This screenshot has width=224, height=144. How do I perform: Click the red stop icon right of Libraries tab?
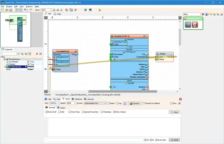pyautogui.click(x=180, y=99)
